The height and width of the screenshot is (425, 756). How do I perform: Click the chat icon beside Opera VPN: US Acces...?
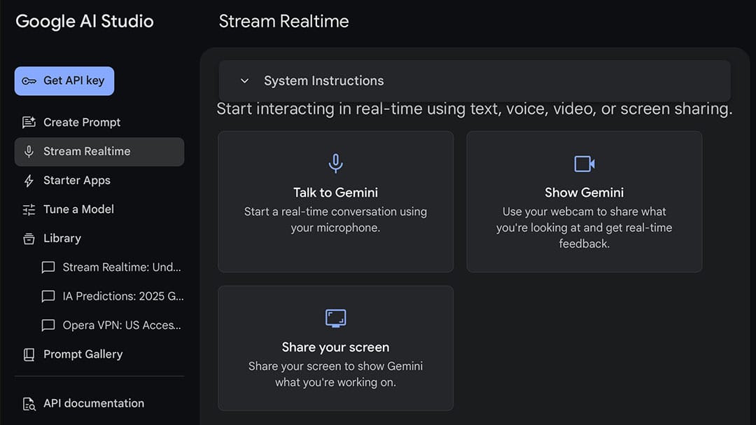pos(48,325)
